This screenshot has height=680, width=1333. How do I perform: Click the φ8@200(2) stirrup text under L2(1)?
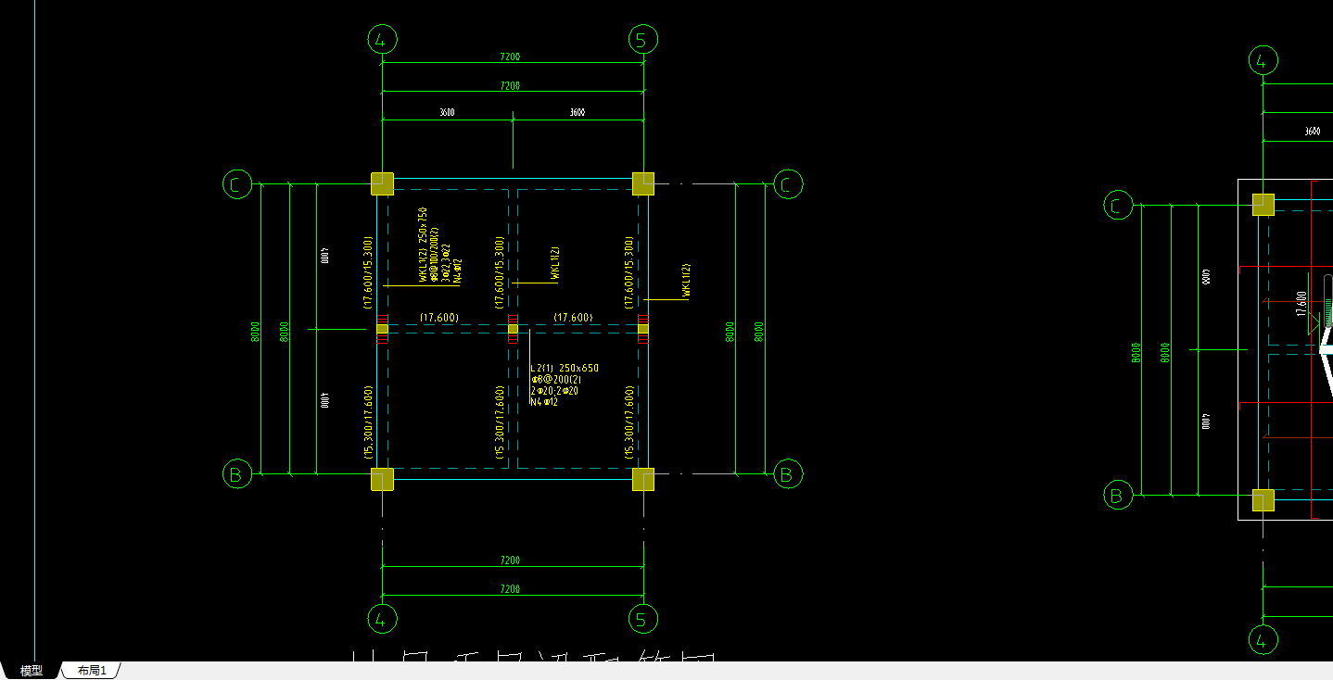(556, 380)
